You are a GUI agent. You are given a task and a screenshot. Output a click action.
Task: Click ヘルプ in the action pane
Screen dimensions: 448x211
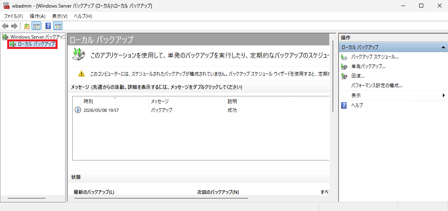click(x=357, y=105)
